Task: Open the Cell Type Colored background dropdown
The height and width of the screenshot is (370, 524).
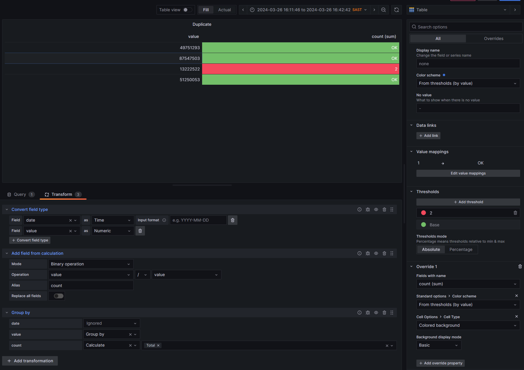Action: click(x=468, y=325)
